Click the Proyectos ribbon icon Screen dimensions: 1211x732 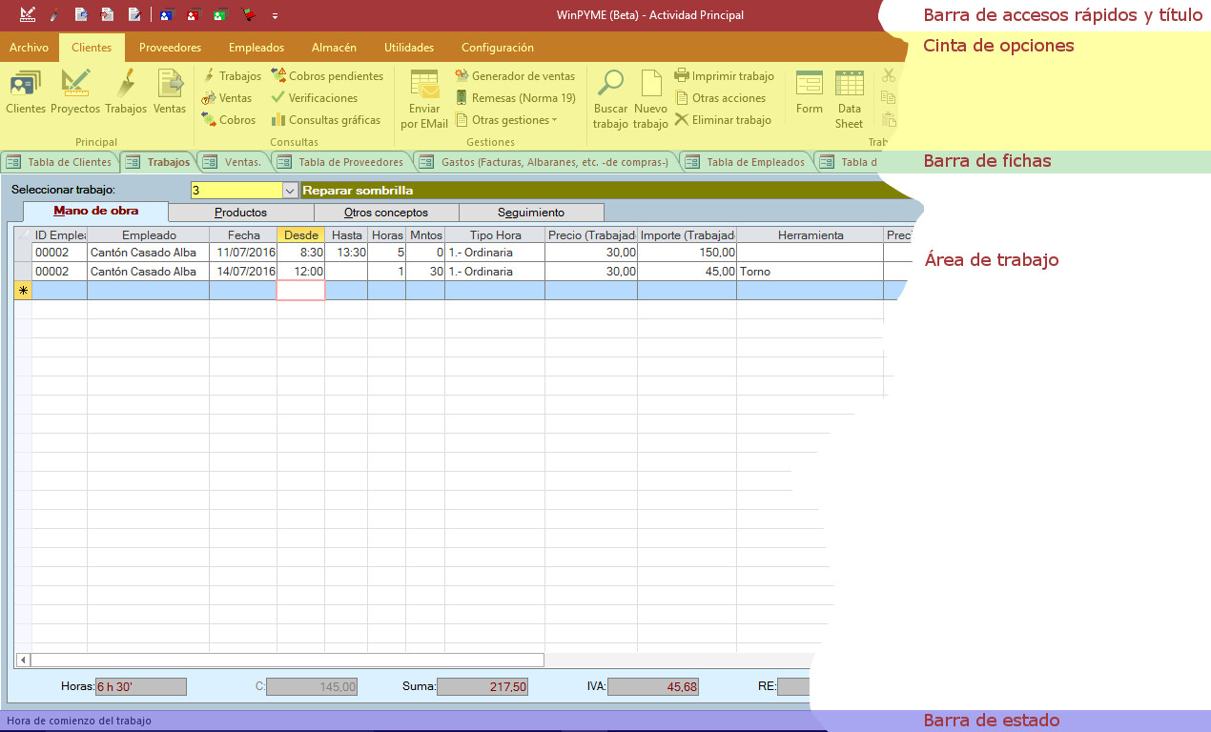click(x=75, y=91)
